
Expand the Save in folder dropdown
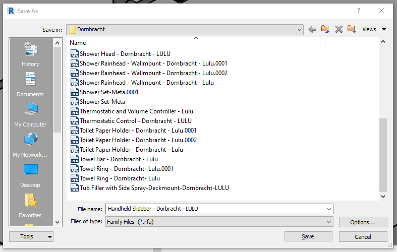(x=300, y=30)
